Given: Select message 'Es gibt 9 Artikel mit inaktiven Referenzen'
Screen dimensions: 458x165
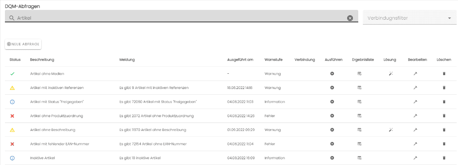Looking at the screenshot, I should (154, 88).
